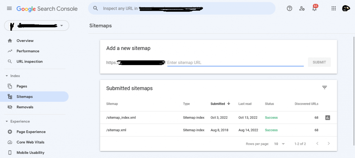Click the Core Web Vitals gauge icon
The height and width of the screenshot is (158, 355).
pyautogui.click(x=10, y=142)
